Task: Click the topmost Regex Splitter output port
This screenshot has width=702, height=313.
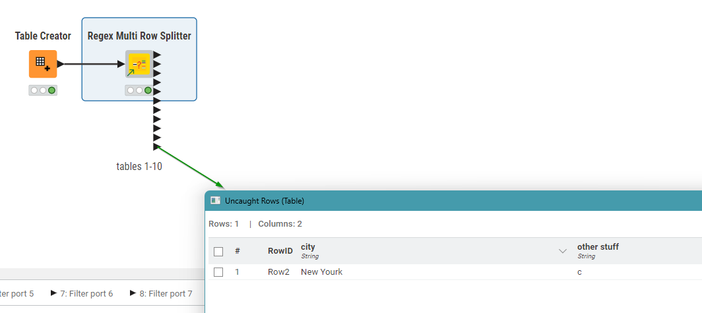Action: pos(157,55)
